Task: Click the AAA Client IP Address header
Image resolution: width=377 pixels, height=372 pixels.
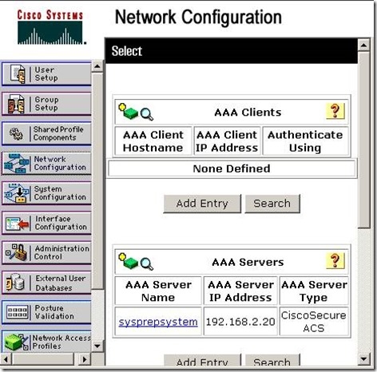Action: tap(227, 141)
